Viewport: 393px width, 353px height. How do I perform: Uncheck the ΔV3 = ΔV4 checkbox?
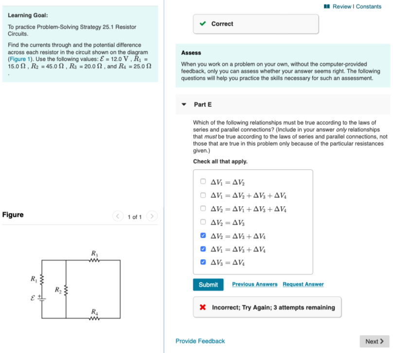click(203, 262)
